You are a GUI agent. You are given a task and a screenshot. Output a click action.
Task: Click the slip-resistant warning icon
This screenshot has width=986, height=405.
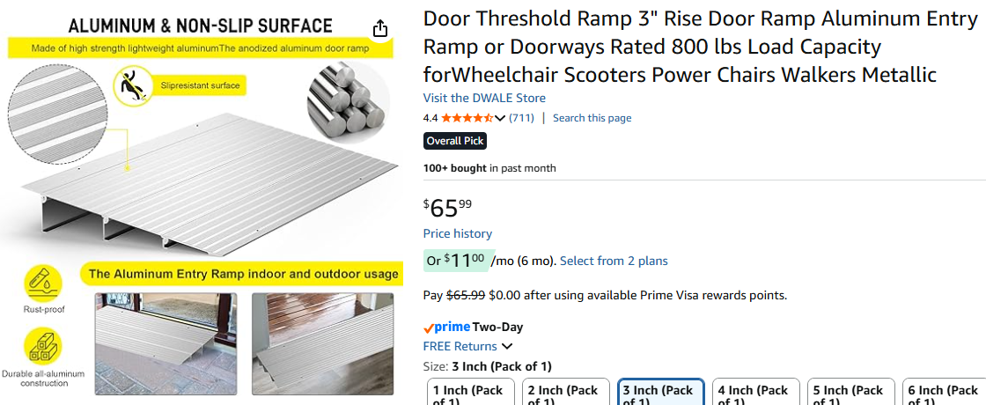tap(132, 85)
